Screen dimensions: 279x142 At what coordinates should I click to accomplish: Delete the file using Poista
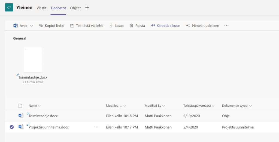[x=137, y=26]
